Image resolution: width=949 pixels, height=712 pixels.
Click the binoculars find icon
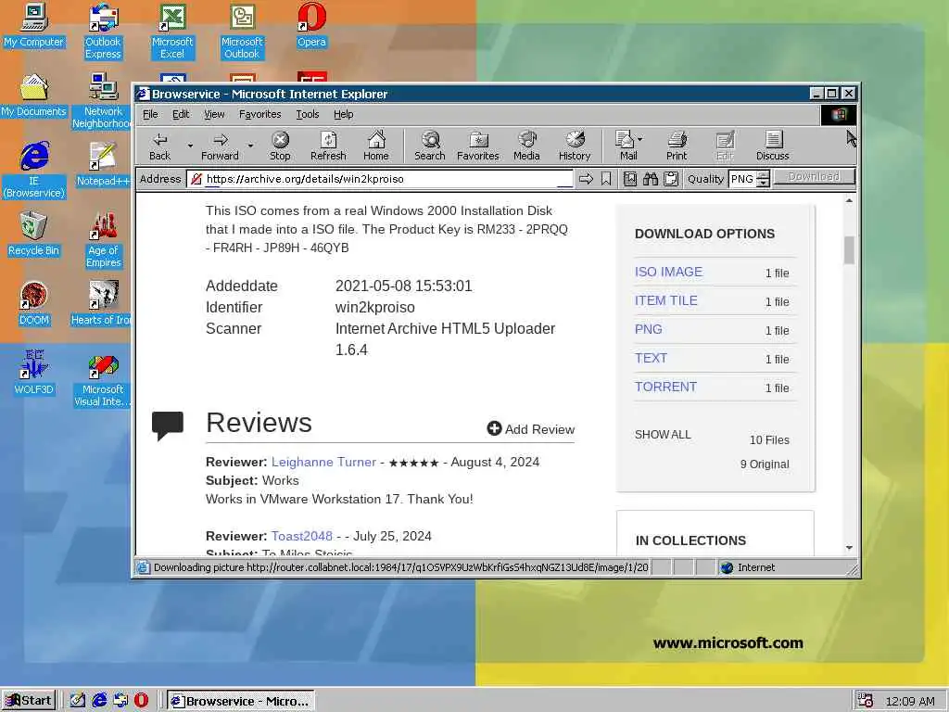click(x=651, y=179)
